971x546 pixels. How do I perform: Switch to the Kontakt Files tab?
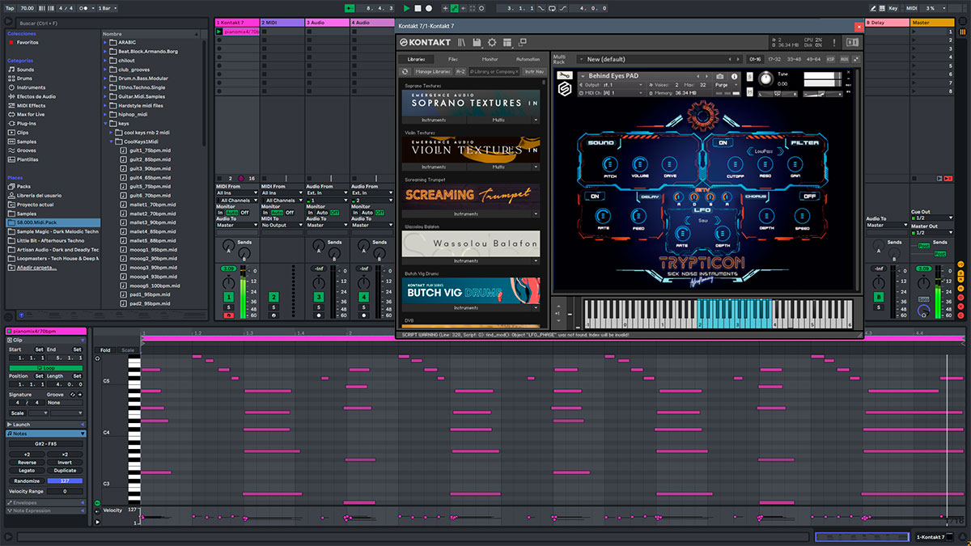[x=452, y=59]
